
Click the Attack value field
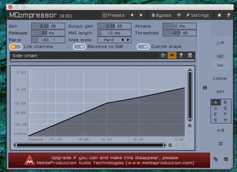tap(180, 26)
